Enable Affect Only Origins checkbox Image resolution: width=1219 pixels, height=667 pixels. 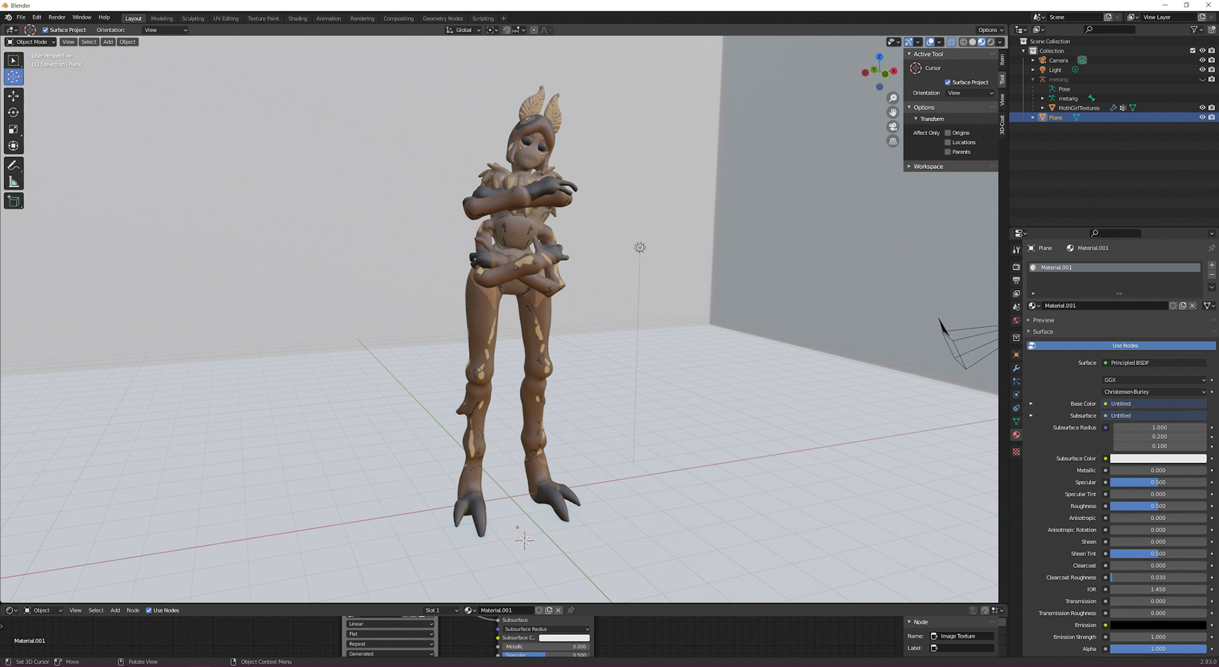point(948,133)
